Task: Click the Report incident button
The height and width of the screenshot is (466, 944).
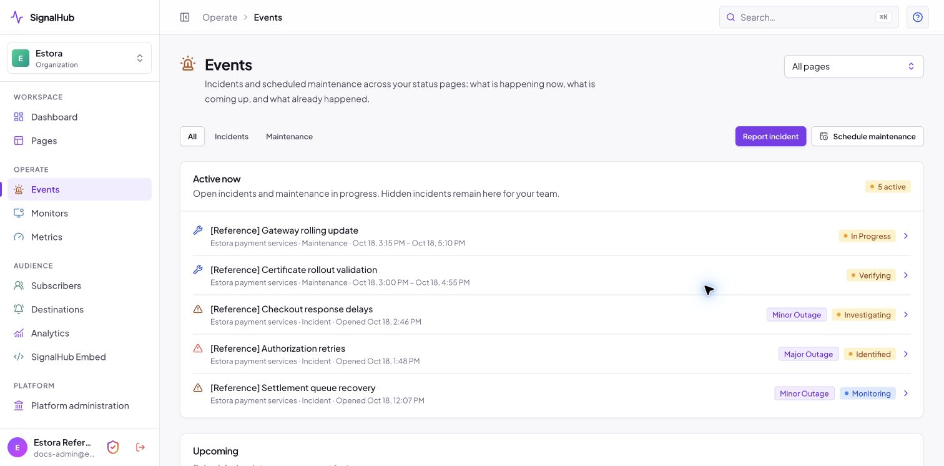Action: coord(770,136)
